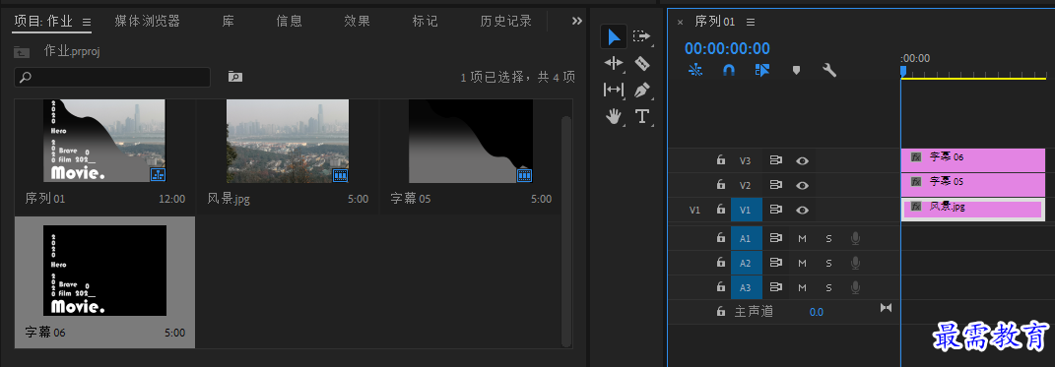Toggle timeline Snap magnet
The height and width of the screenshot is (367, 1055).
(x=729, y=70)
